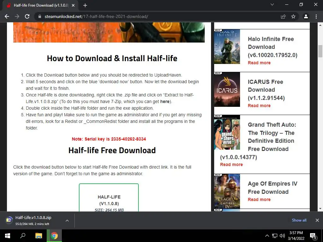Click the '55.0/264 MB, 2 mins left' status
This screenshot has width=323, height=242.
click(32, 224)
